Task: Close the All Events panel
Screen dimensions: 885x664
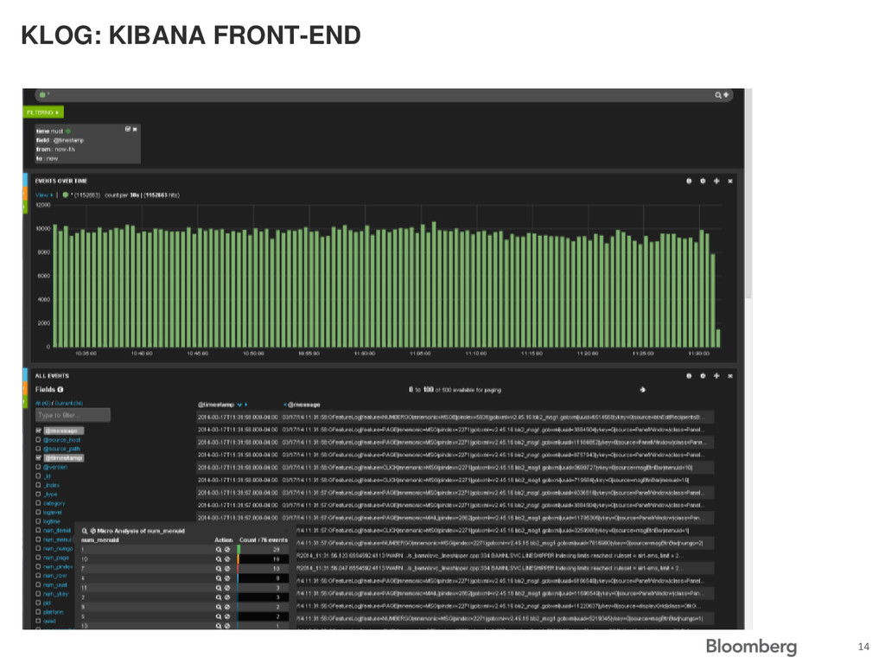Action: 730,376
